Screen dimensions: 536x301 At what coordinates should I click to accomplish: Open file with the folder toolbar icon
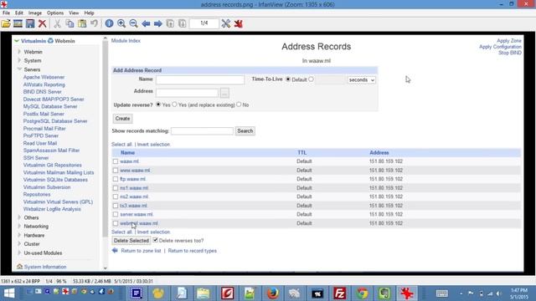6,23
